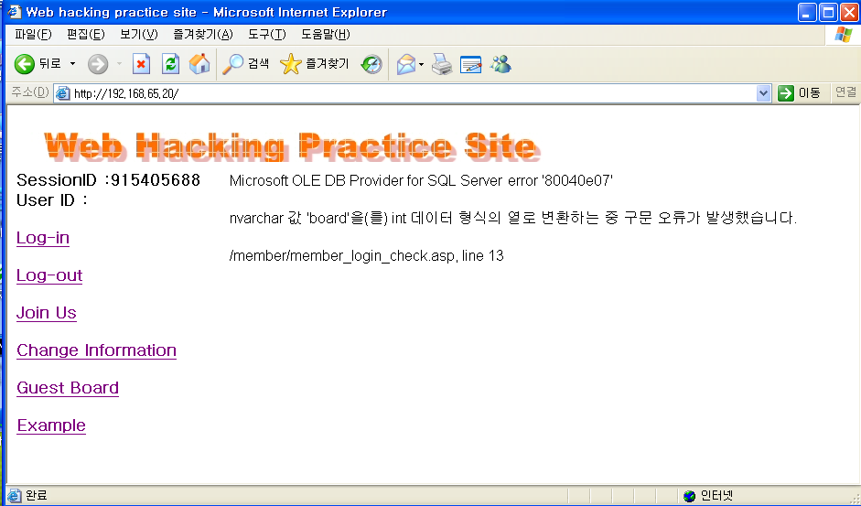Click the Mail envelope icon
This screenshot has width=861, height=506.
point(406,64)
